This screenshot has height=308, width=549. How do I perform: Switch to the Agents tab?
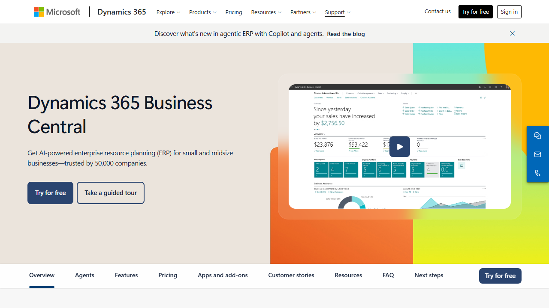tap(84, 275)
